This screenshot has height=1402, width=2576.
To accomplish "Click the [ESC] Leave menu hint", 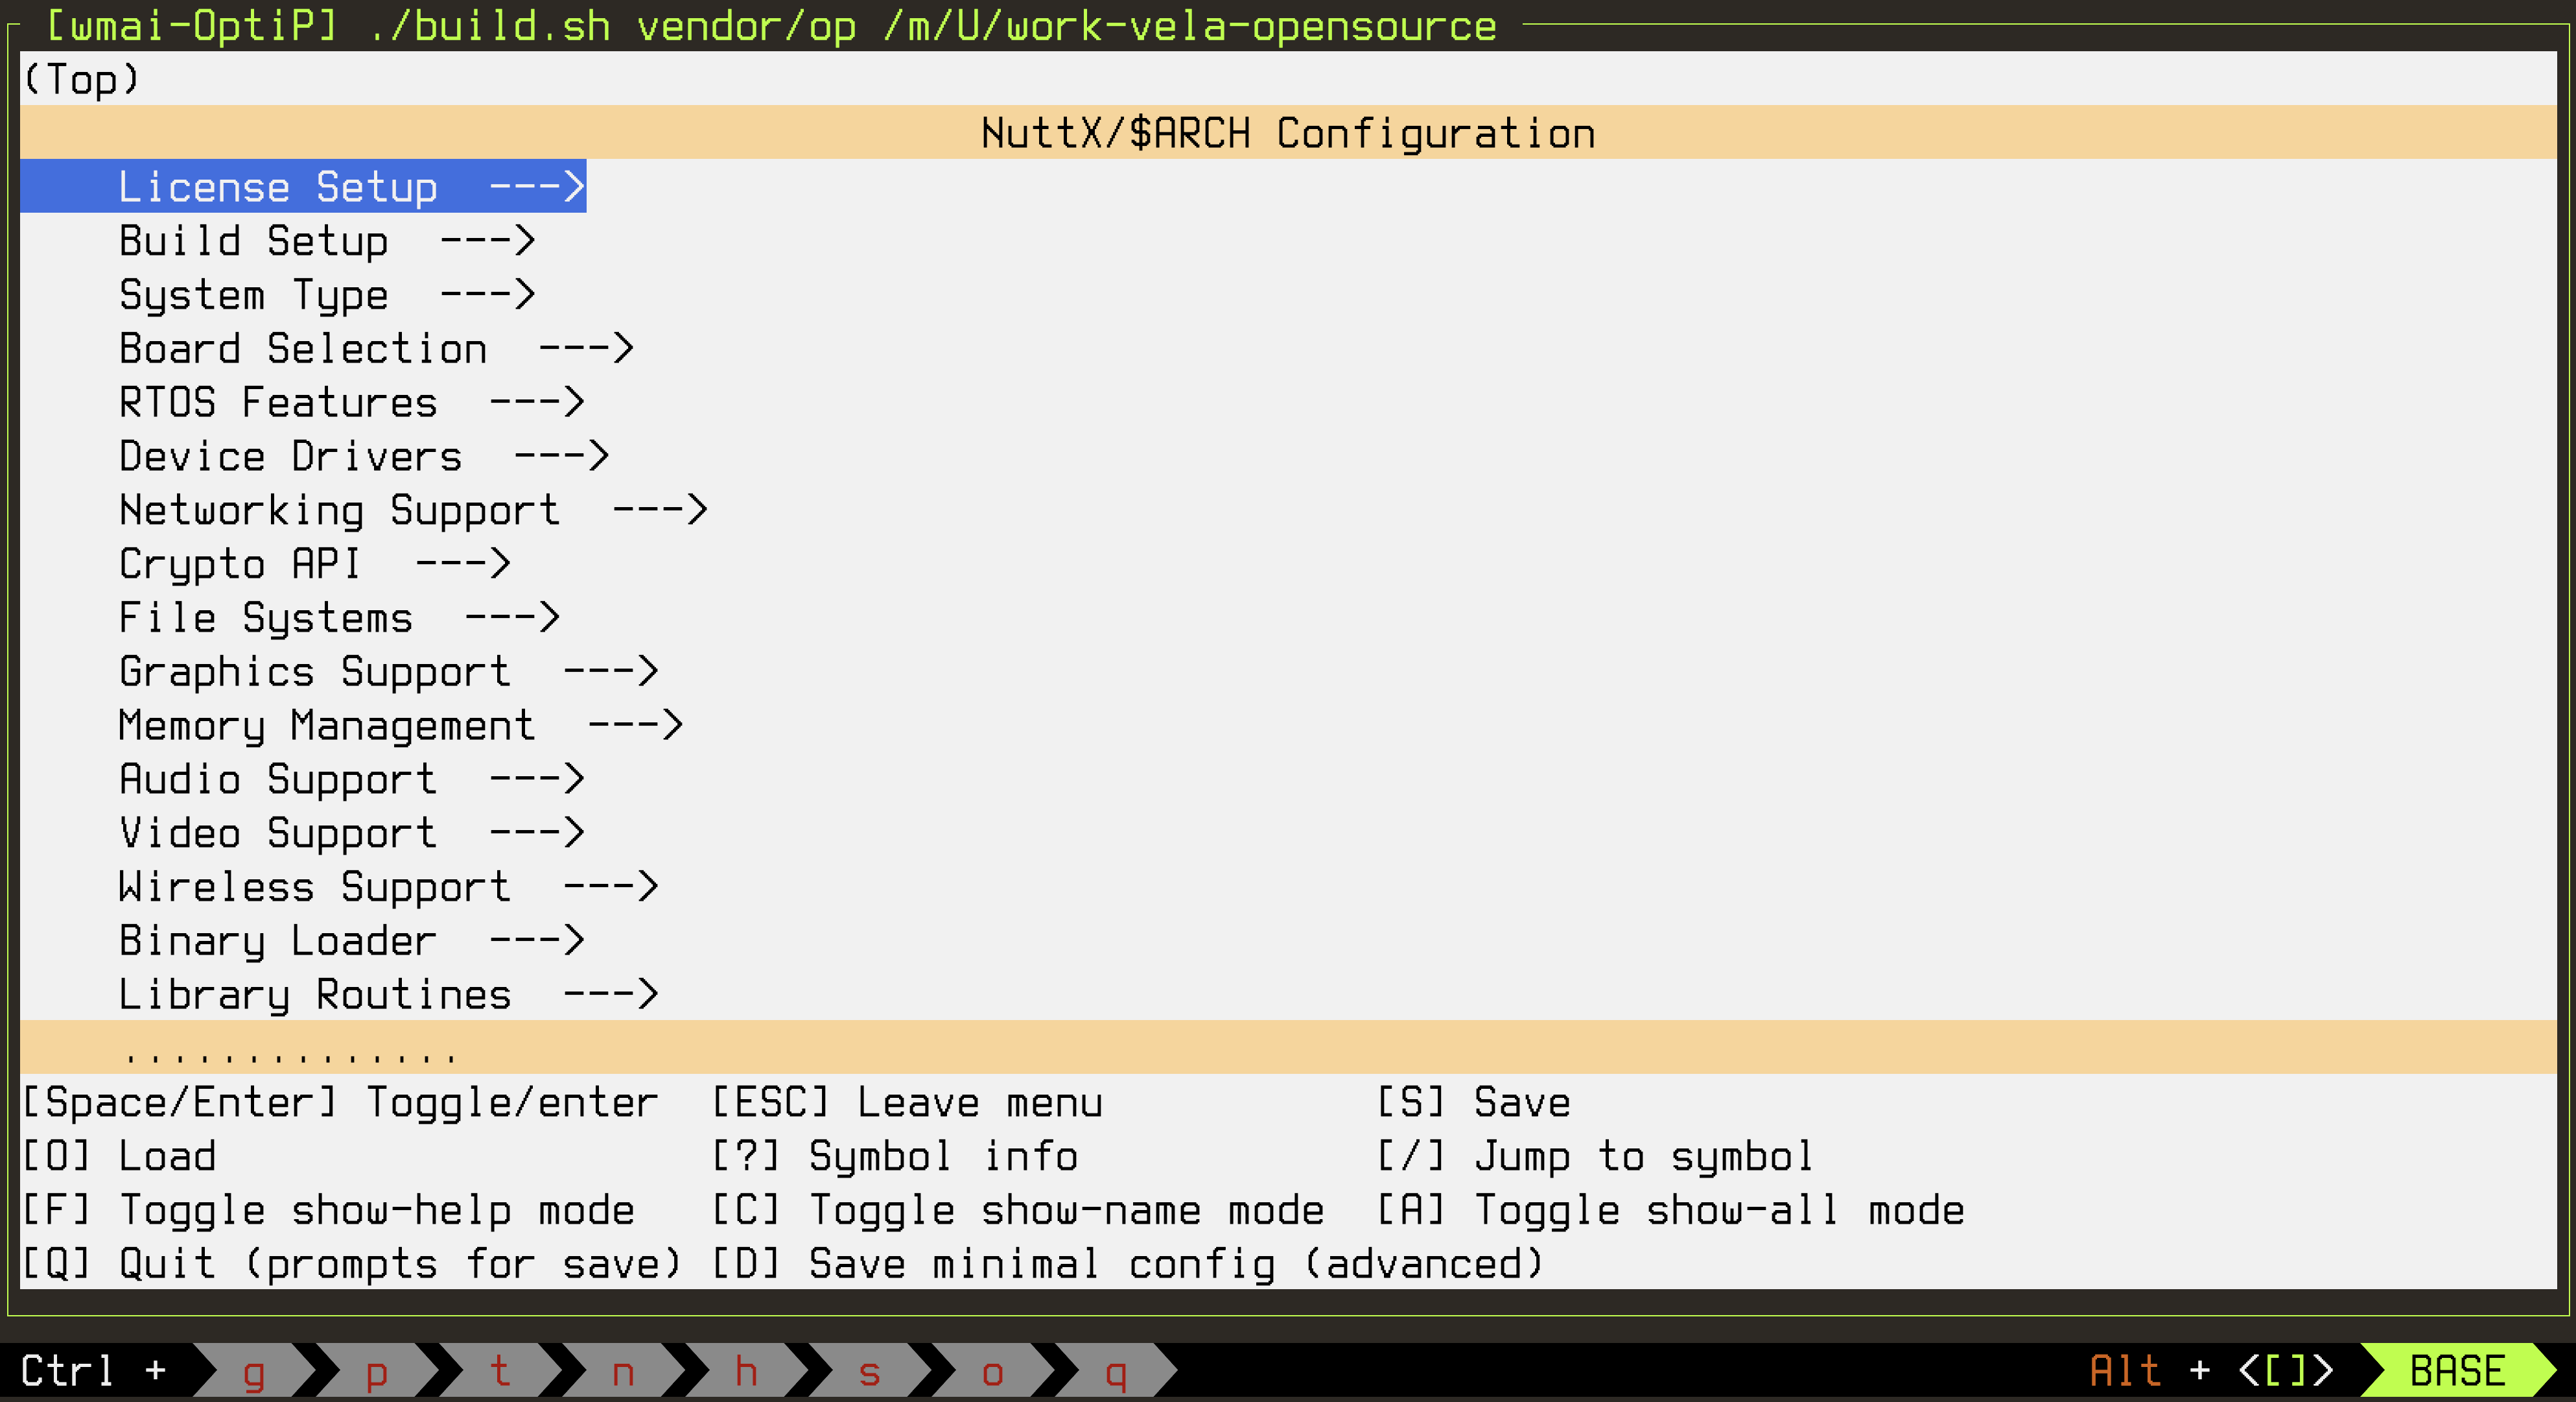I will [907, 1103].
